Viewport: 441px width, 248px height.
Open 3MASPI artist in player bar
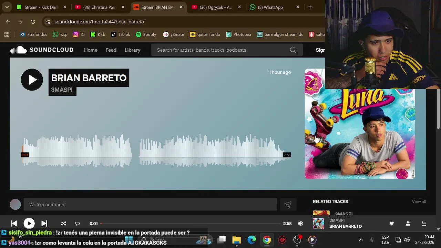click(x=337, y=220)
